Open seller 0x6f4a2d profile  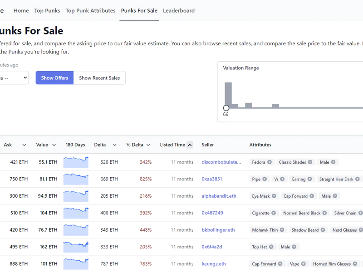212,247
